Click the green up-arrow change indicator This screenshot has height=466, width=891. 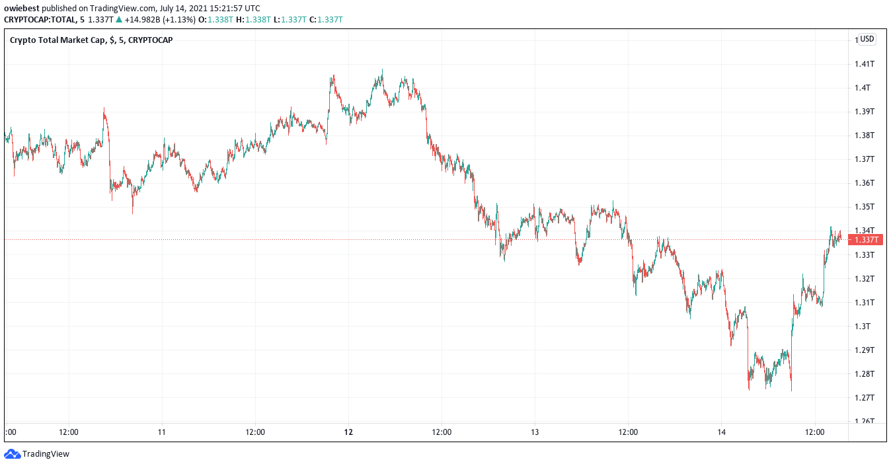coord(118,20)
